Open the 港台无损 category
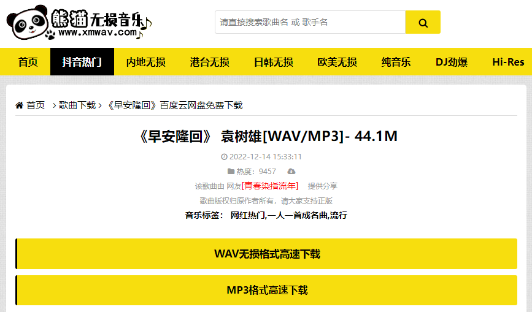This screenshot has height=312, width=532. pyautogui.click(x=210, y=62)
